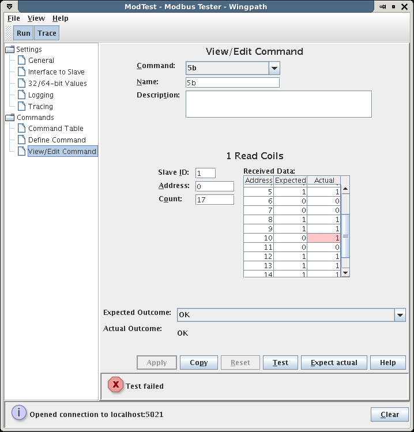Click the Expected cell for address 8
This screenshot has height=432, width=414.
pyautogui.click(x=291, y=220)
